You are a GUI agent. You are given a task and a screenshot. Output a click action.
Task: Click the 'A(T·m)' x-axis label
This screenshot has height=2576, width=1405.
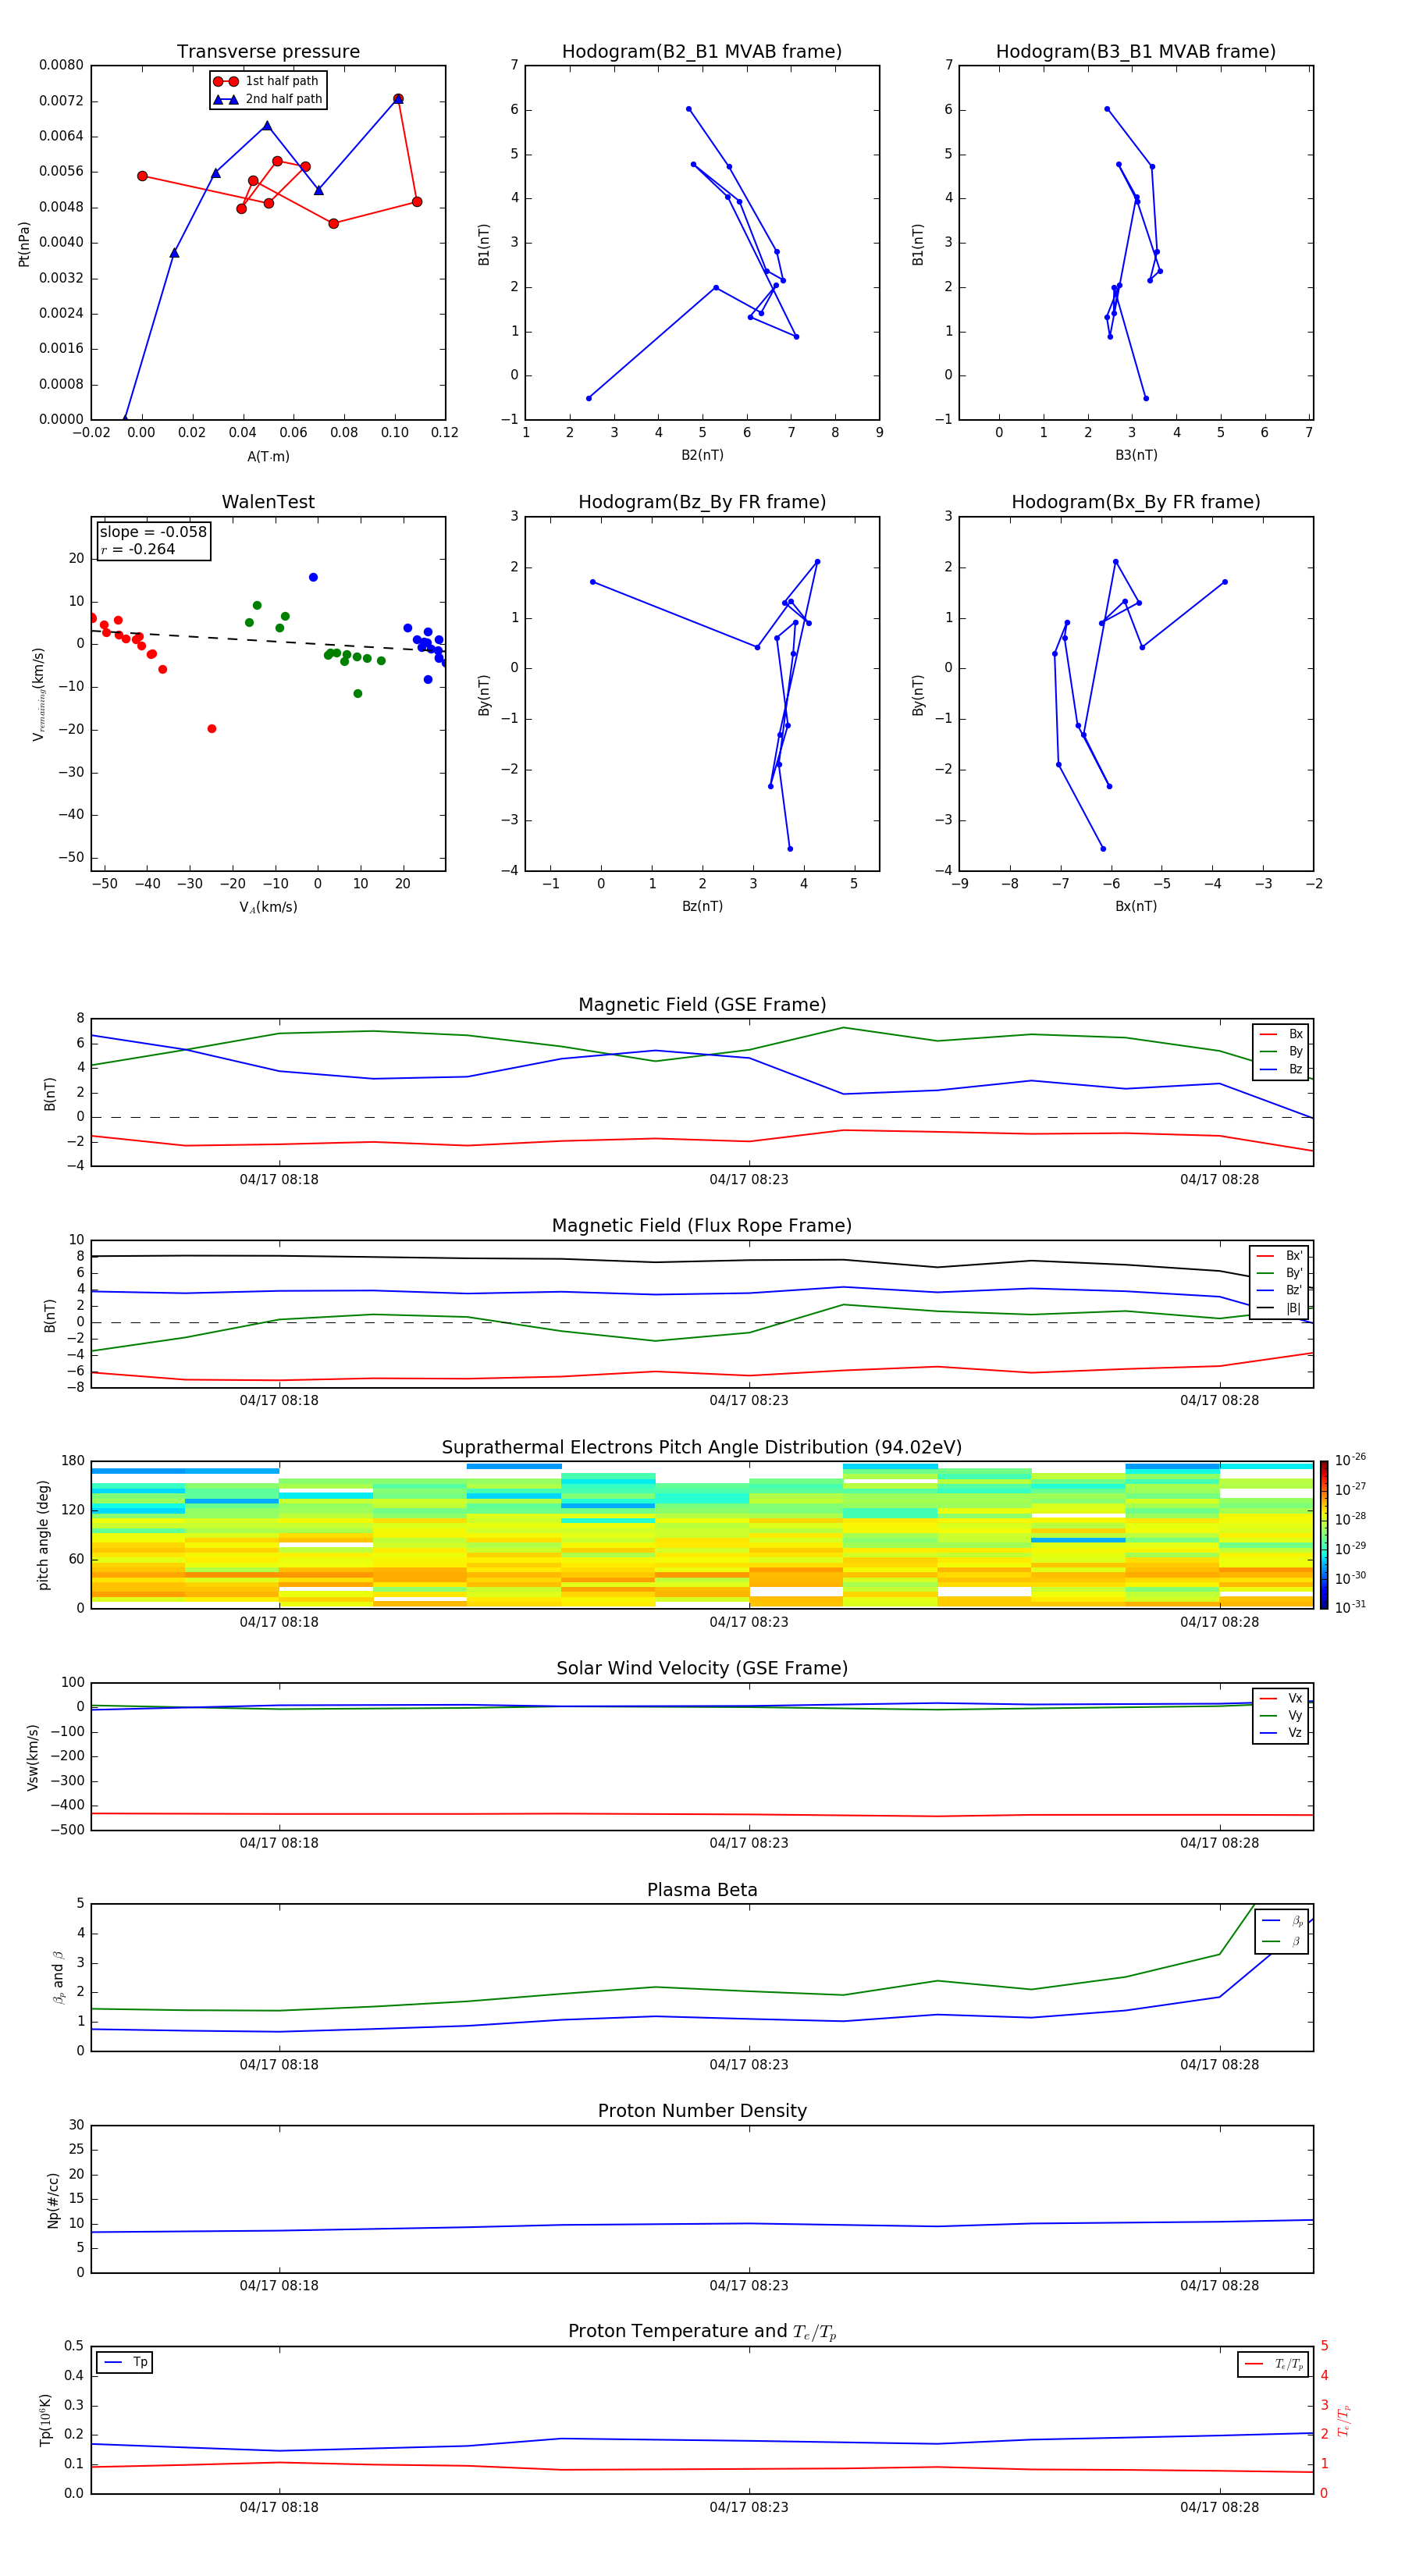(268, 457)
